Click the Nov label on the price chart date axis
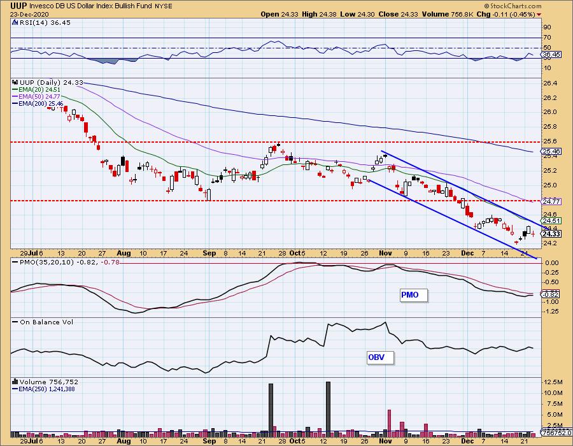The image size is (573, 446). (x=386, y=253)
